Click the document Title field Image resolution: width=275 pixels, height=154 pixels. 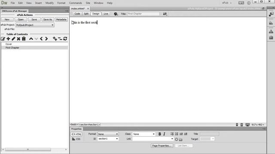pyautogui.click(x=143, y=14)
